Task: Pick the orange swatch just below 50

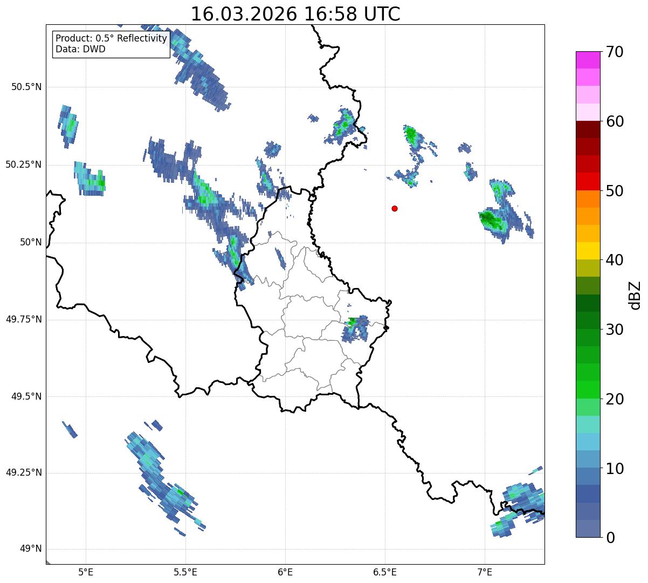Action: tap(588, 199)
